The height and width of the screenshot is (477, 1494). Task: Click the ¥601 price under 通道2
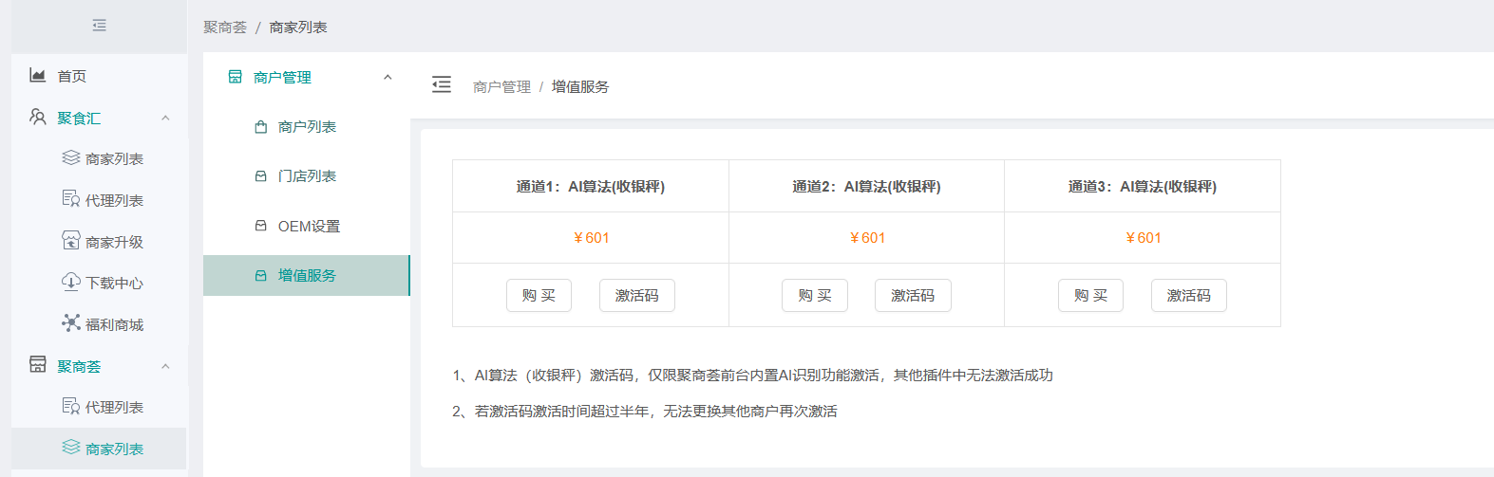[x=867, y=238]
